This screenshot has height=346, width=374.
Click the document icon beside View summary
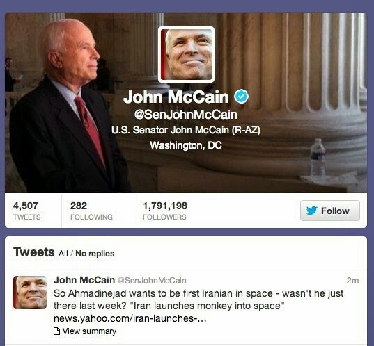tap(57, 331)
